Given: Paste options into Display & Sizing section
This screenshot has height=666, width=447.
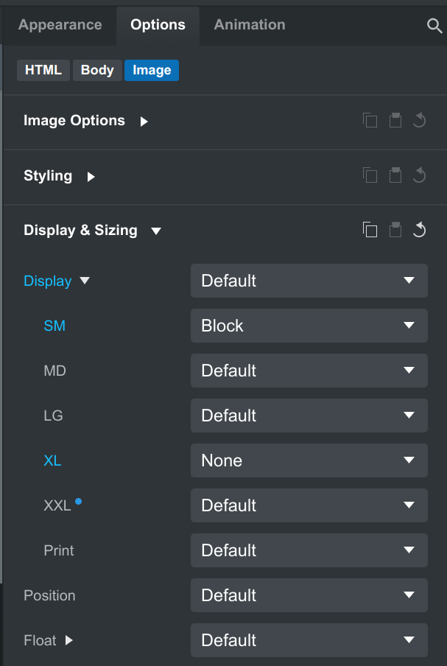Looking at the screenshot, I should pyautogui.click(x=395, y=229).
